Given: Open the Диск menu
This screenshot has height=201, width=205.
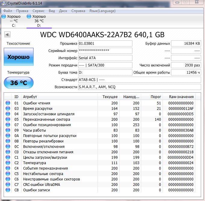Looking at the screenshot, I should [63, 11].
